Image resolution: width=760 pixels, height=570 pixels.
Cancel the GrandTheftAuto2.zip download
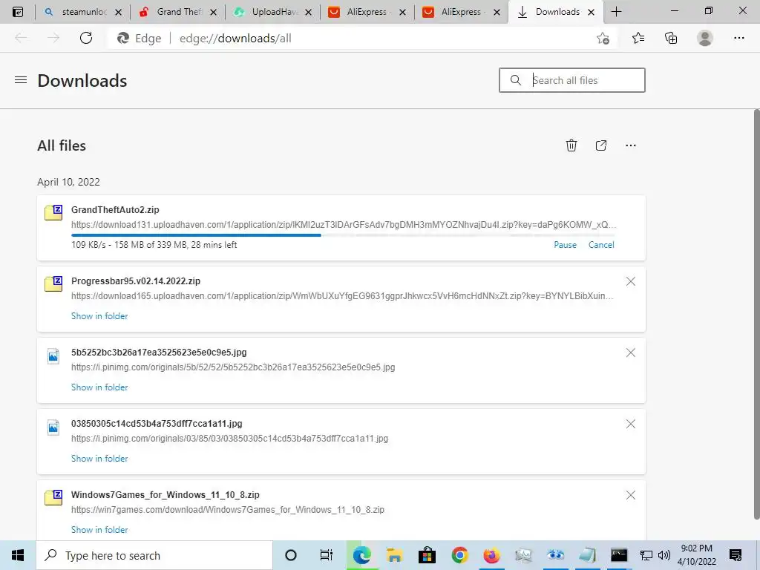[x=601, y=245]
